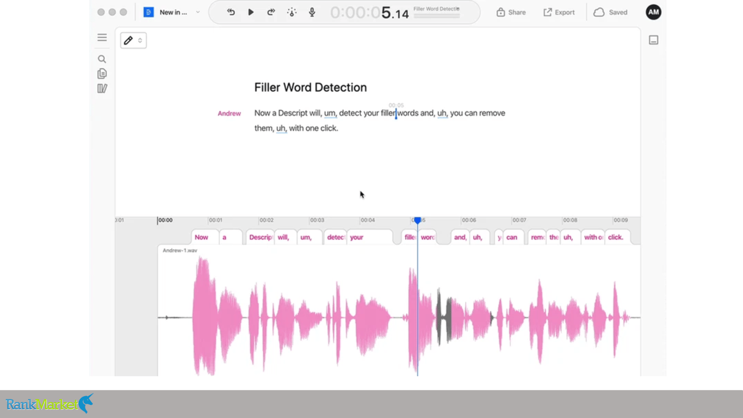Select the Andrew speaker label
This screenshot has height=418, width=743.
point(229,113)
